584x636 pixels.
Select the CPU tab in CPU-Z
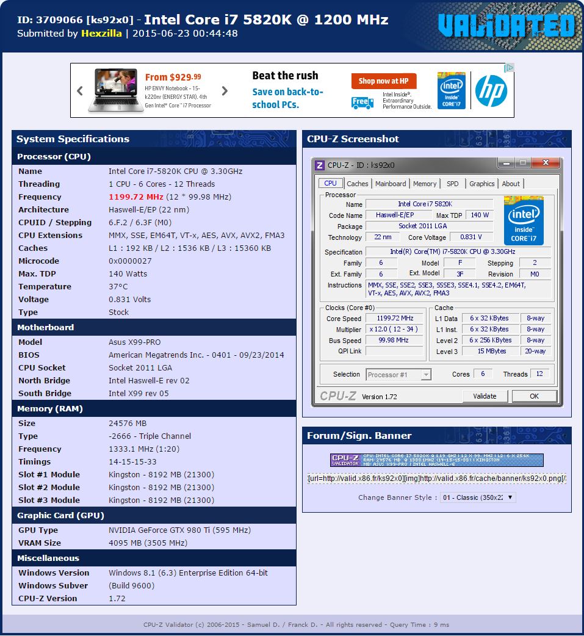(331, 183)
